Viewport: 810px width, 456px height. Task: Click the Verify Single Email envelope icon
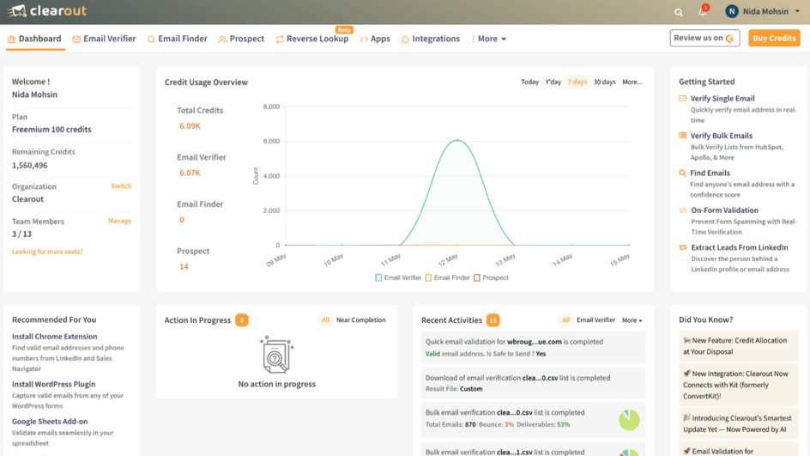pyautogui.click(x=682, y=98)
